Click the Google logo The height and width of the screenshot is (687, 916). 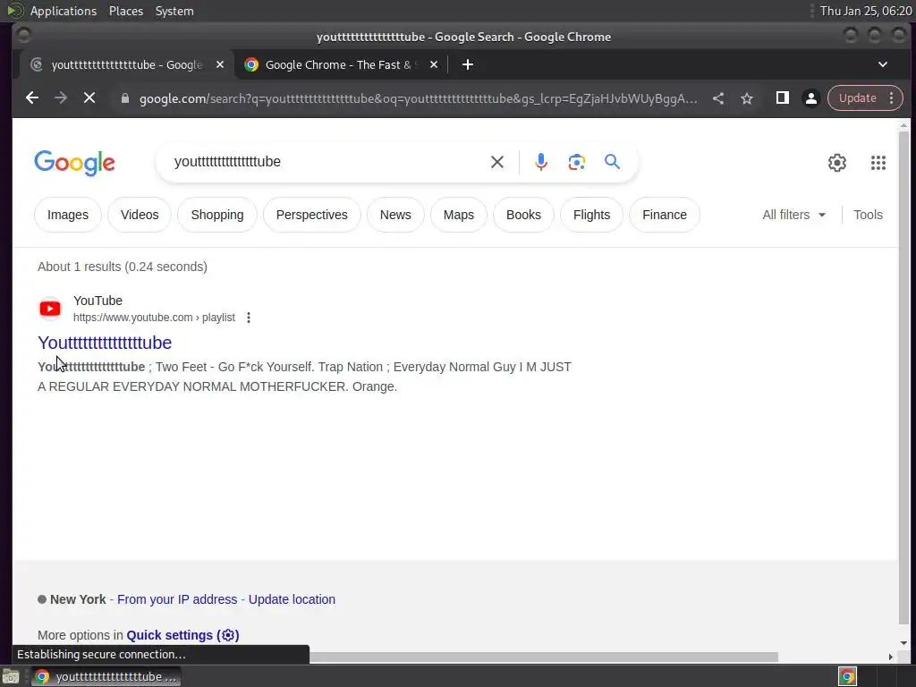75,163
